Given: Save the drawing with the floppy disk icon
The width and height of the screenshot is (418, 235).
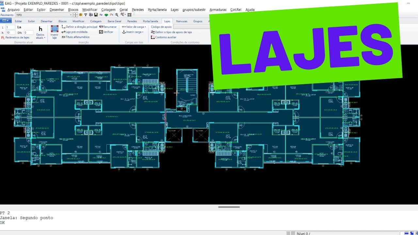Looking at the screenshot, I should pyautogui.click(x=96, y=15).
